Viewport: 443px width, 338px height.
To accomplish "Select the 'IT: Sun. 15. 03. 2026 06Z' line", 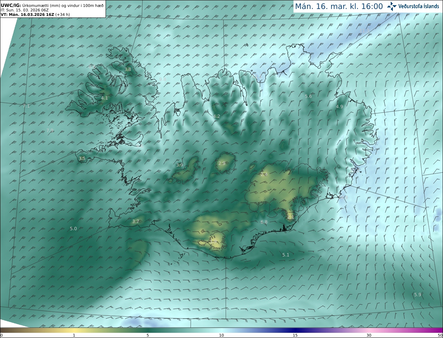I will click(25, 10).
